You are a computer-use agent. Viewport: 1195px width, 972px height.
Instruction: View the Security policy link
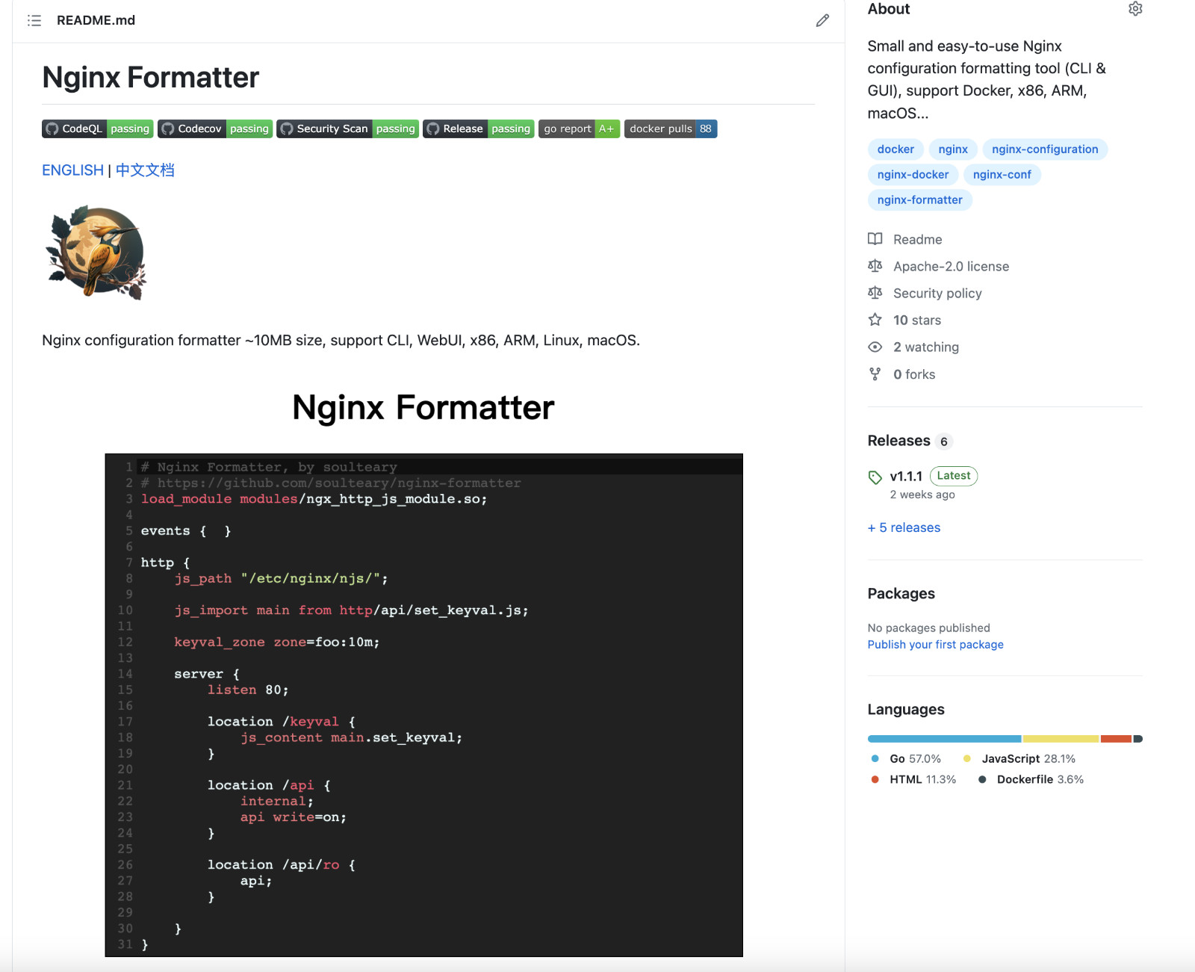[x=937, y=293]
